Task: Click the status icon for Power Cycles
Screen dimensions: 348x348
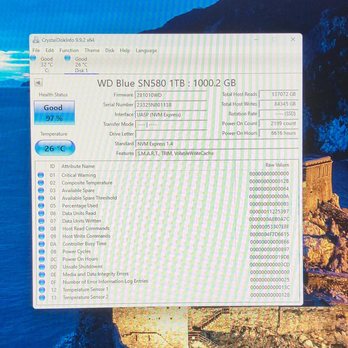Action: pyautogui.click(x=42, y=251)
